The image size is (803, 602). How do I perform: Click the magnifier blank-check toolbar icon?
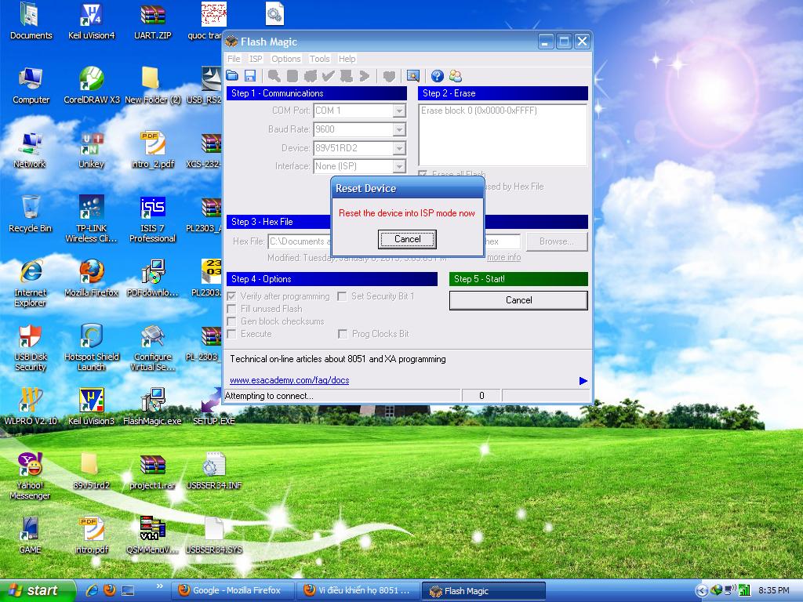click(274, 76)
